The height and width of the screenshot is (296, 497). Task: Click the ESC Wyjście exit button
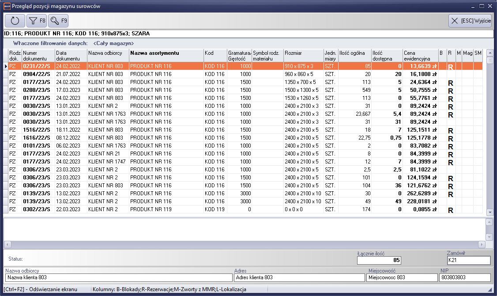tap(470, 20)
